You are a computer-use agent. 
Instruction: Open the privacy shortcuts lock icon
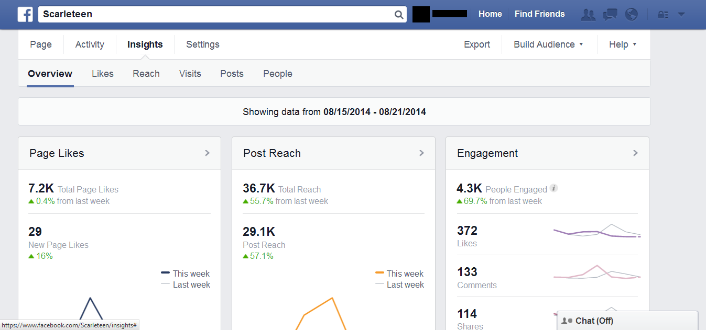(x=663, y=15)
